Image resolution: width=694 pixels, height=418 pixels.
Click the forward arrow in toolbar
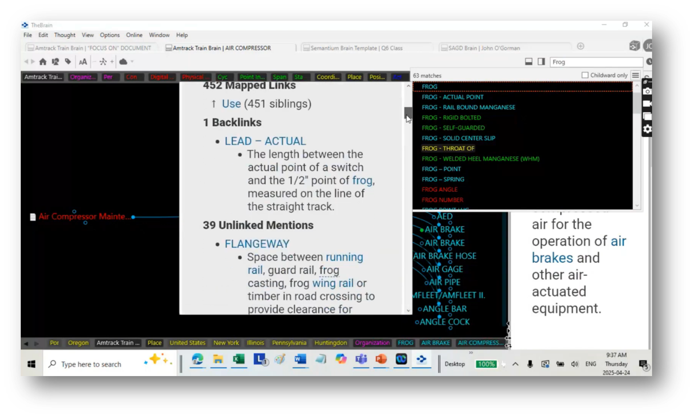point(33,62)
